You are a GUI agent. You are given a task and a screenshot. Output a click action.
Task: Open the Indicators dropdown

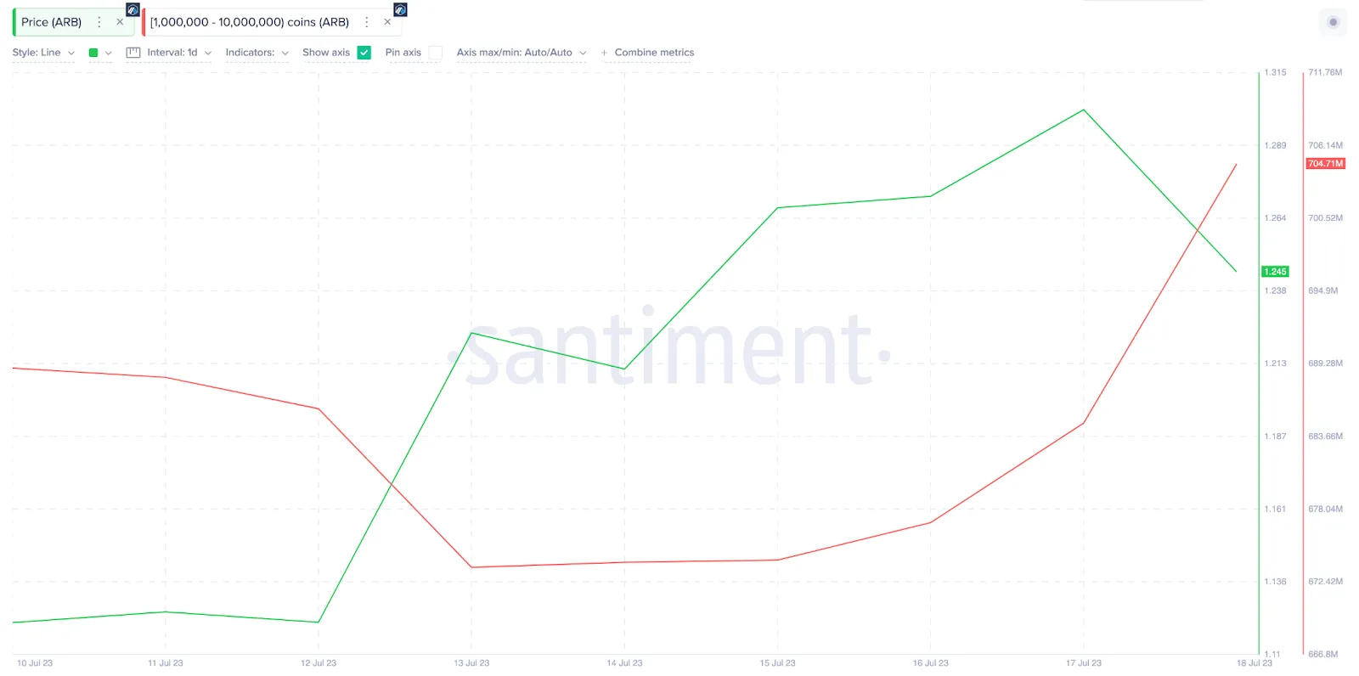click(x=257, y=53)
